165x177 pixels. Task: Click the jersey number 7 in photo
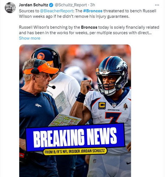[x=113, y=118]
